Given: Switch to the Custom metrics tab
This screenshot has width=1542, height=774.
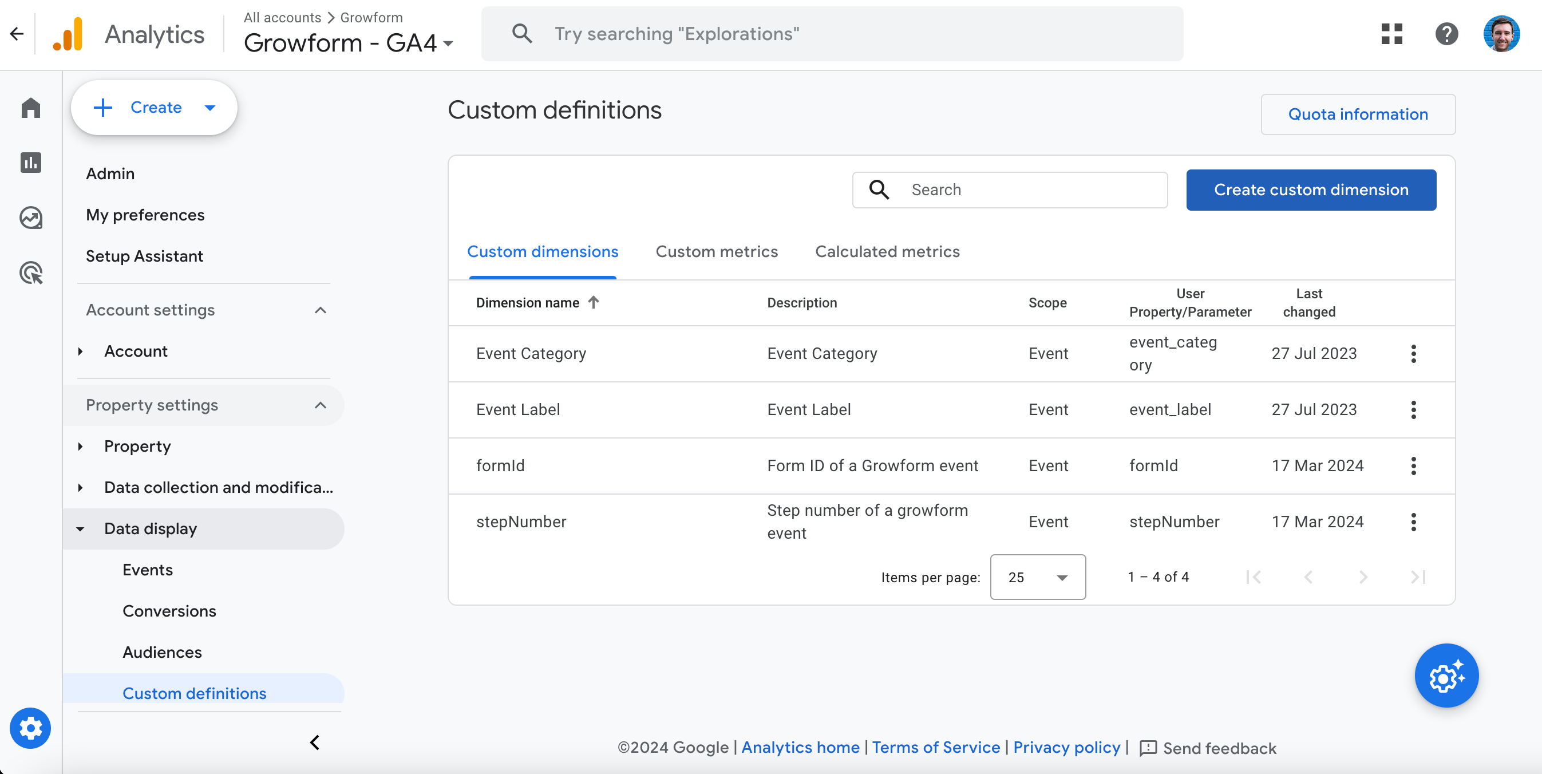Looking at the screenshot, I should tap(717, 251).
